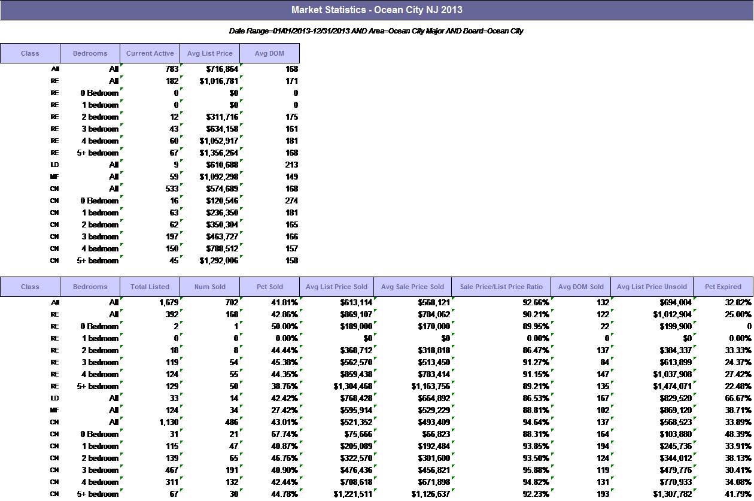Select avg list price unsold '$694,004'
This screenshot has height=501, width=754.
(675, 302)
